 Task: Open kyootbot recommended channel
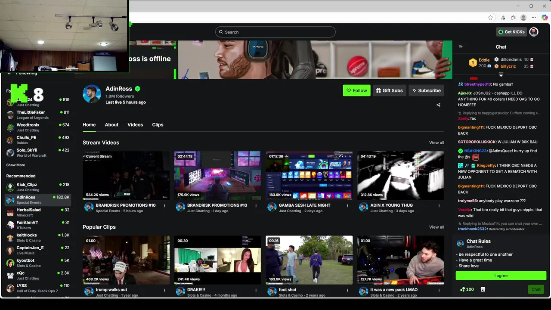[x=38, y=263]
